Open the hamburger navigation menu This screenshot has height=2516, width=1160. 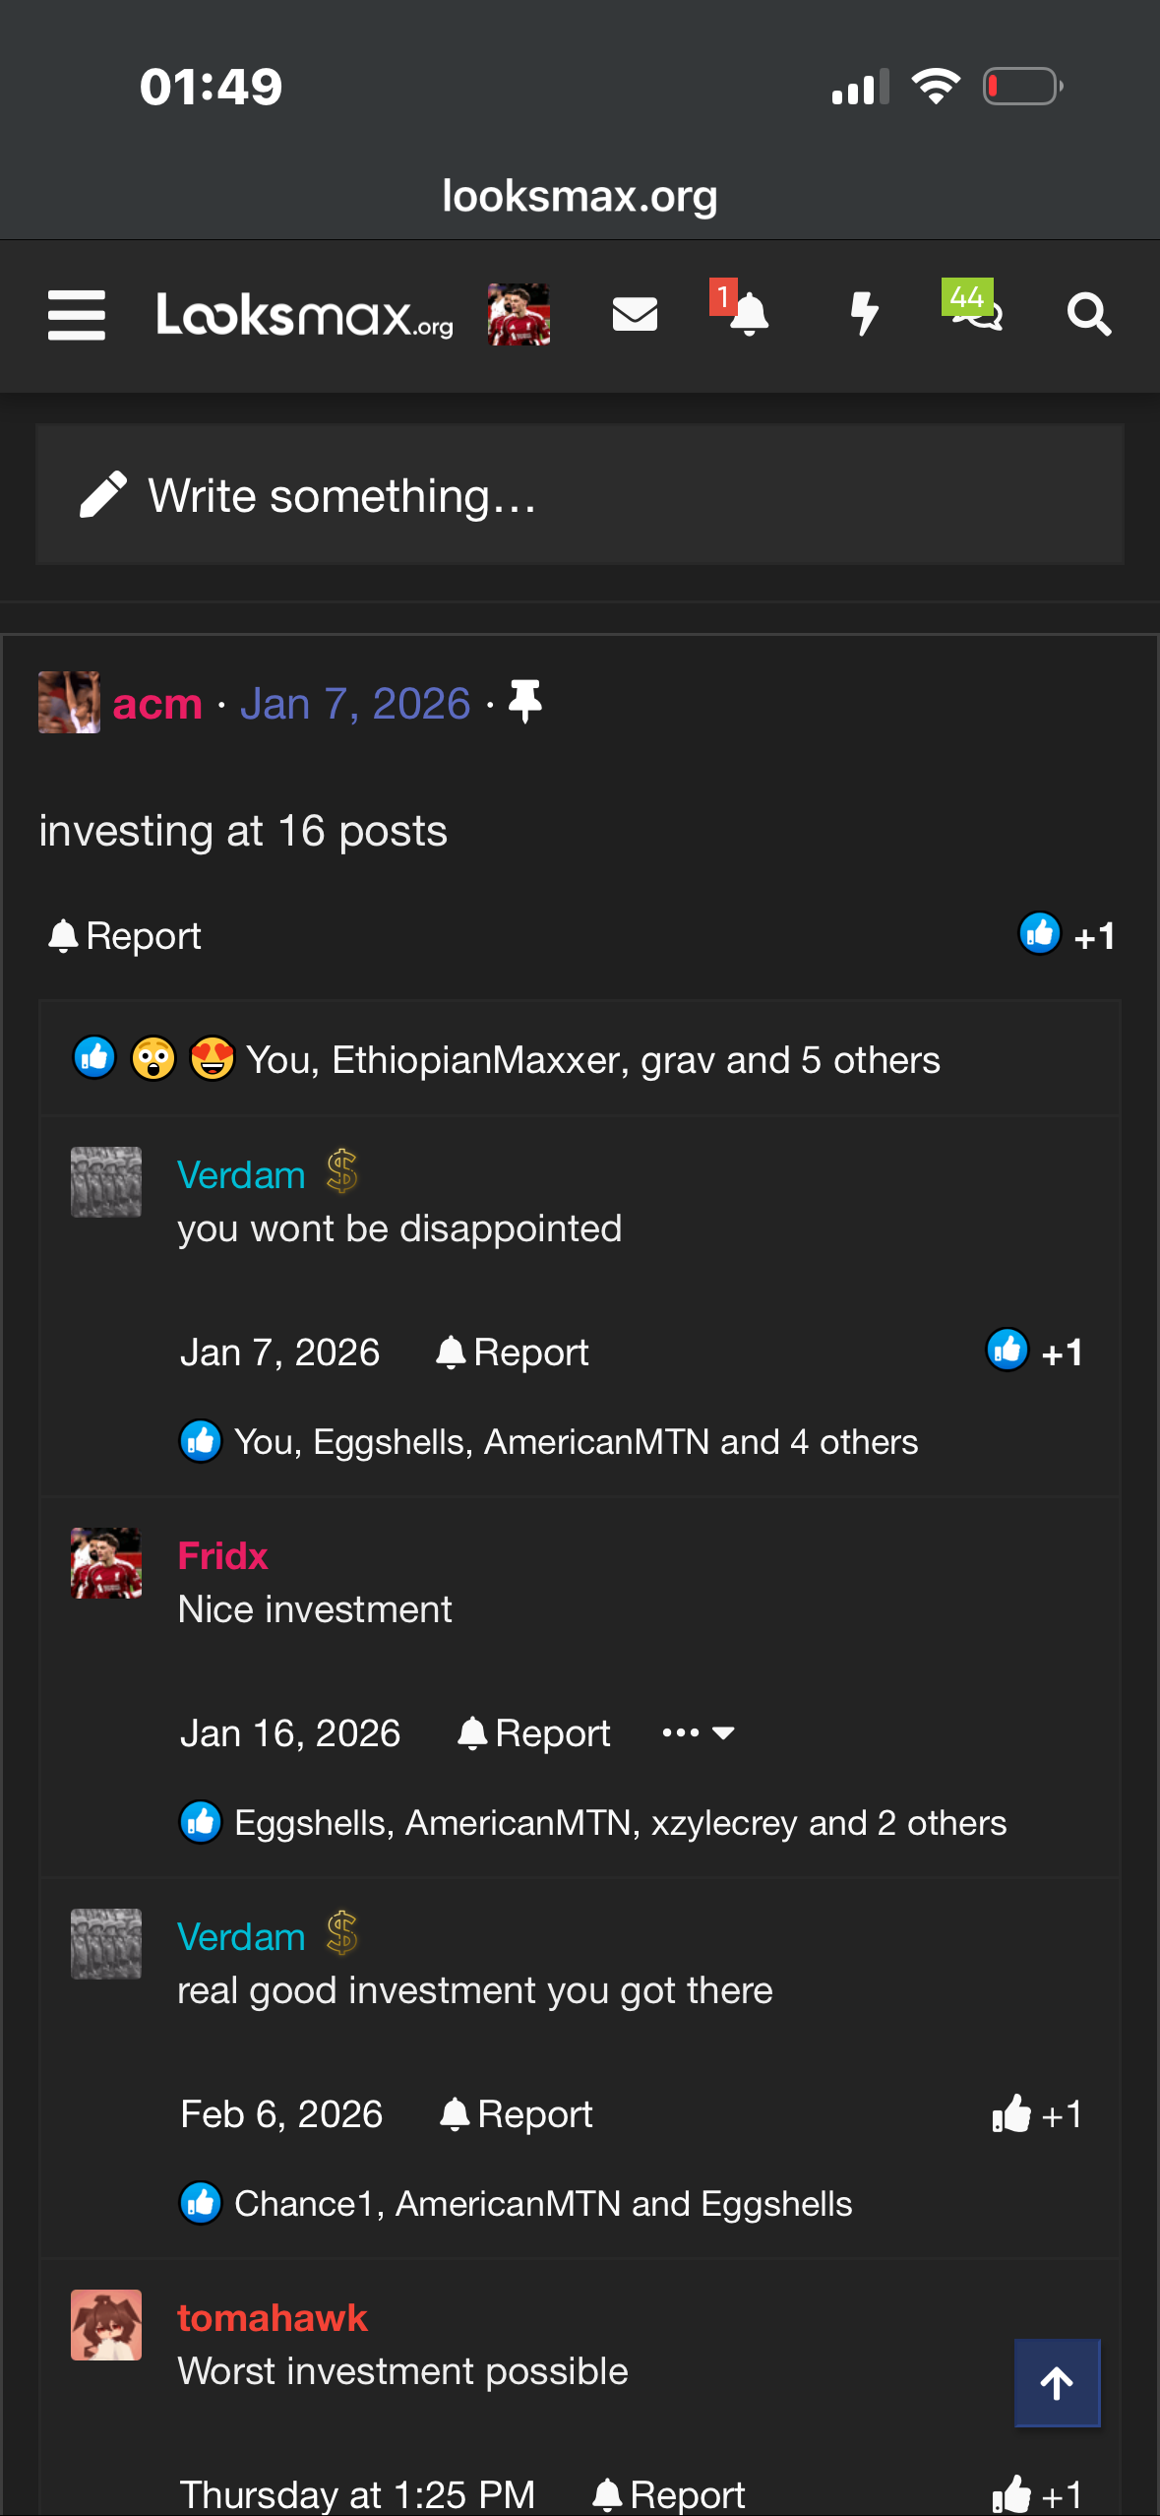pyautogui.click(x=77, y=315)
